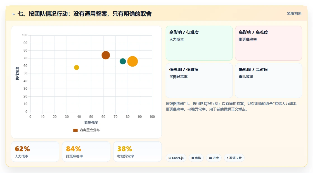Open the 高影响 / 高难度 quadrant card
Screen dimensions: 313x173
(269, 43)
